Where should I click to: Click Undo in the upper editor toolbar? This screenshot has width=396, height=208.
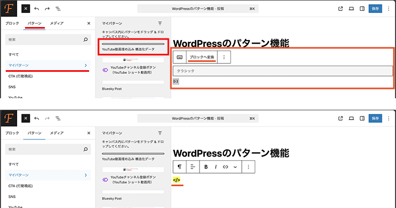[36, 8]
